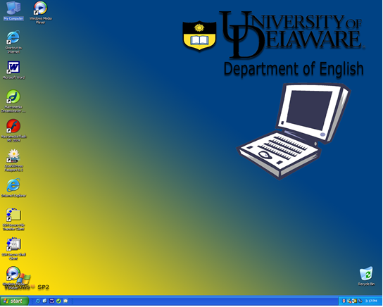Open Windows Media Player icon beside My Computer
The image size is (383, 307).
[x=40, y=13]
